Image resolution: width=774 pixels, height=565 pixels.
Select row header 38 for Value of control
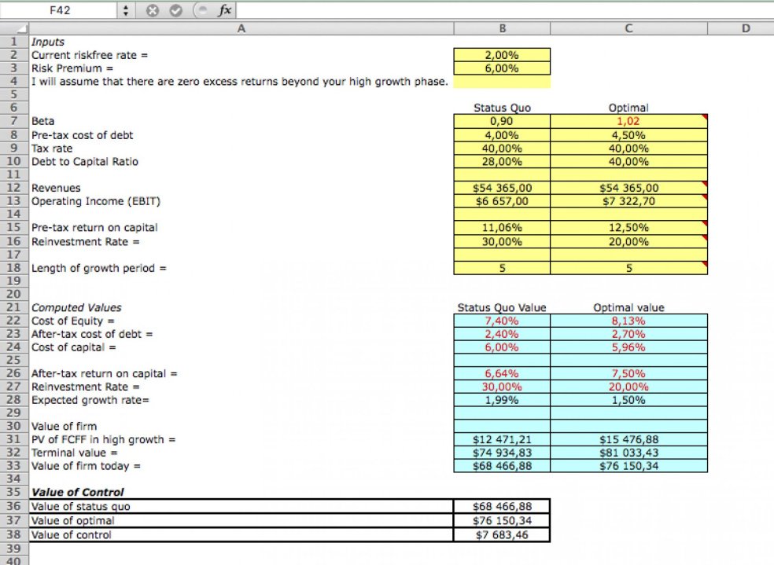(13, 534)
